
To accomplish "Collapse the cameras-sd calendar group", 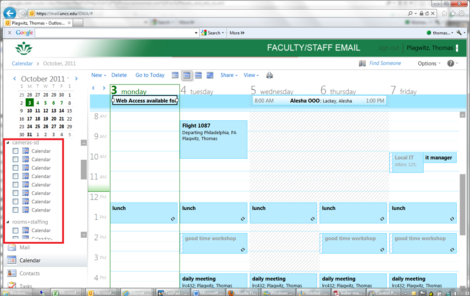I will 8,143.
